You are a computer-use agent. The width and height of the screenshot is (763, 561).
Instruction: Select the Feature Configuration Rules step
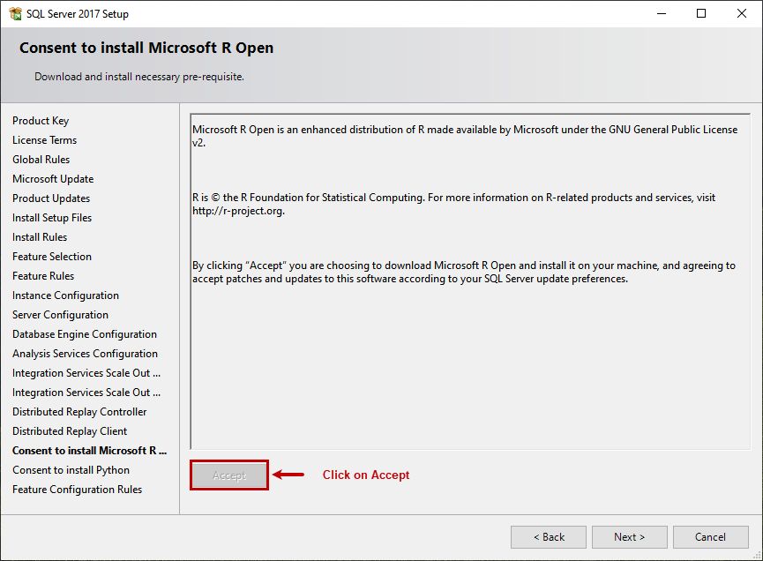pos(77,490)
